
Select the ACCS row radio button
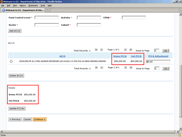(11, 61)
